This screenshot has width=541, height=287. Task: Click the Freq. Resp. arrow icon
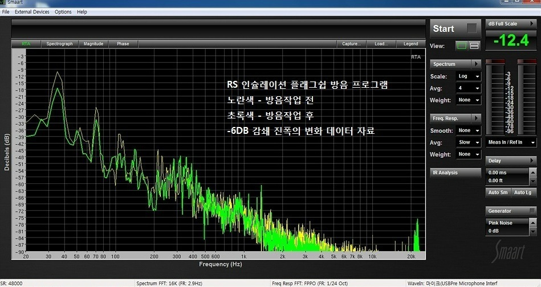click(477, 118)
